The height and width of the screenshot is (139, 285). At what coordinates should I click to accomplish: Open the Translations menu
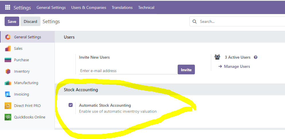[x=122, y=7]
